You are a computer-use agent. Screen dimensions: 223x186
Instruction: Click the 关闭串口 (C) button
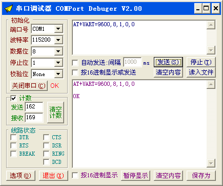(x=29, y=86)
